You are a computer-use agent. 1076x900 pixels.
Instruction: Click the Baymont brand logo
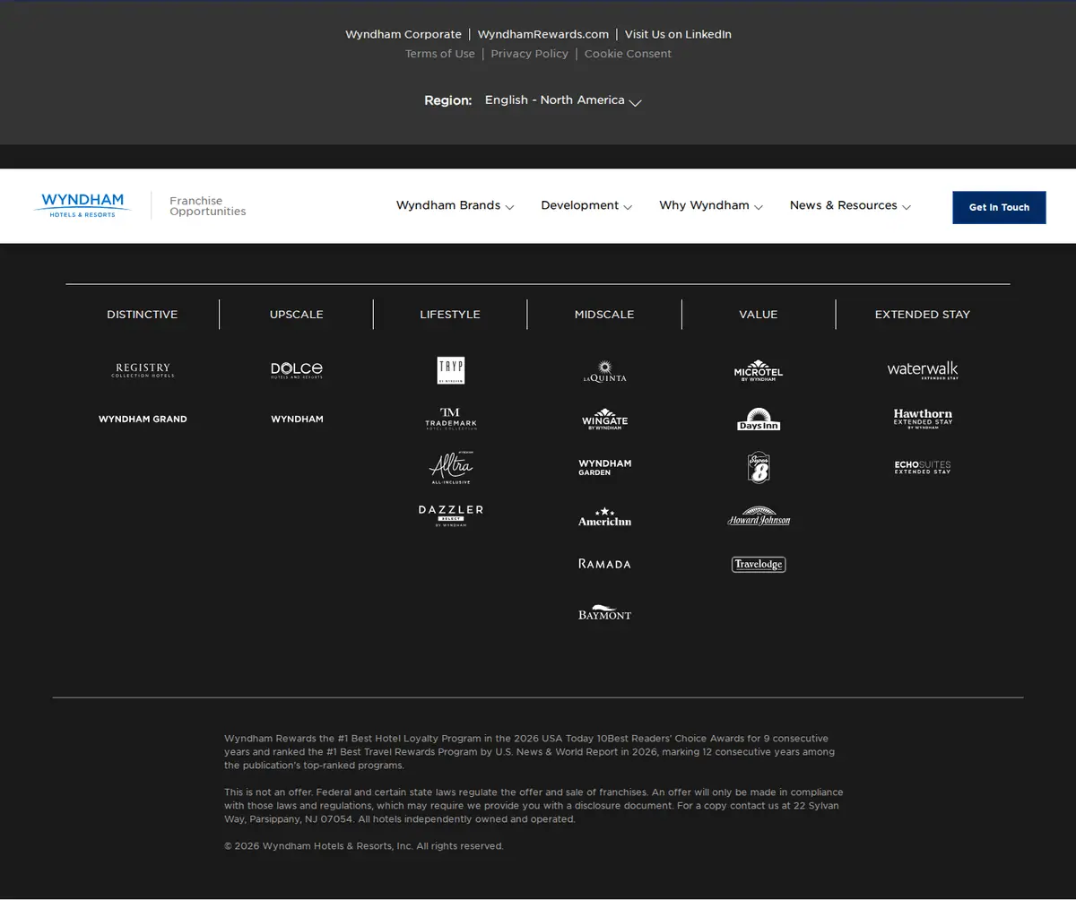605,612
